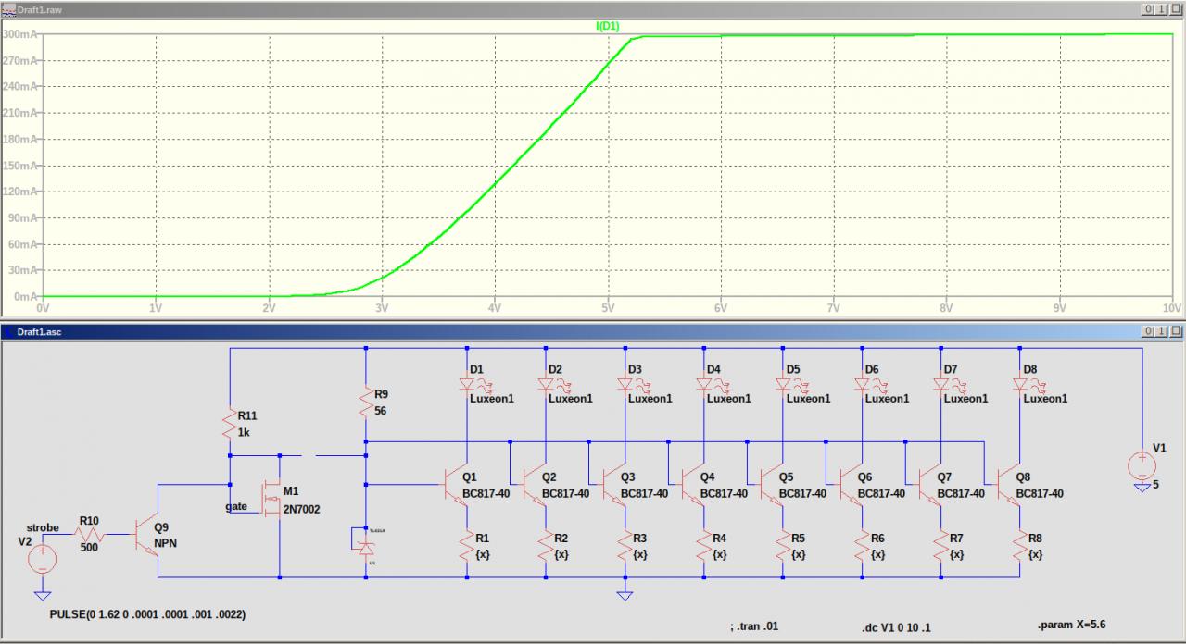Close the Draft1.asc schematic window
Image resolution: width=1186 pixels, height=644 pixels.
point(1174,330)
